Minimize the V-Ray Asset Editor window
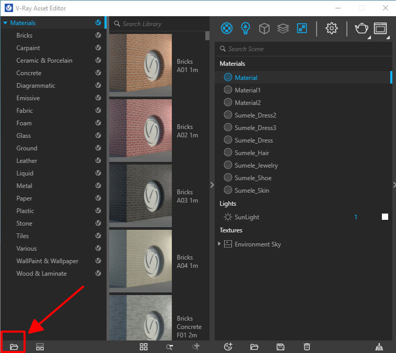Screen dimensions: 396x353 coord(338,8)
